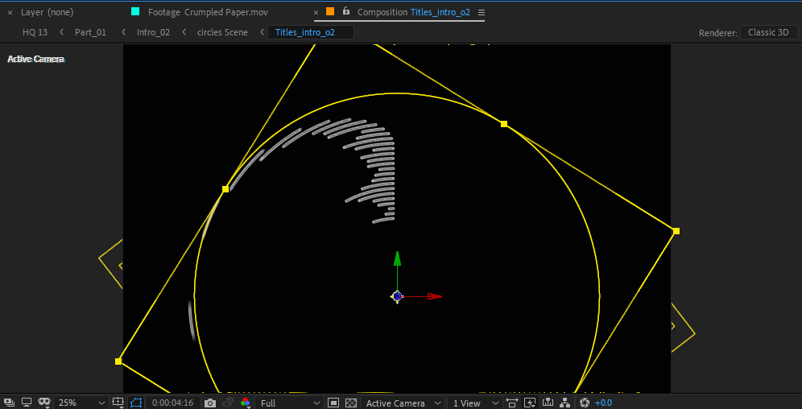Toggle the viewer lock icon
Image resolution: width=802 pixels, height=409 pixels.
346,10
